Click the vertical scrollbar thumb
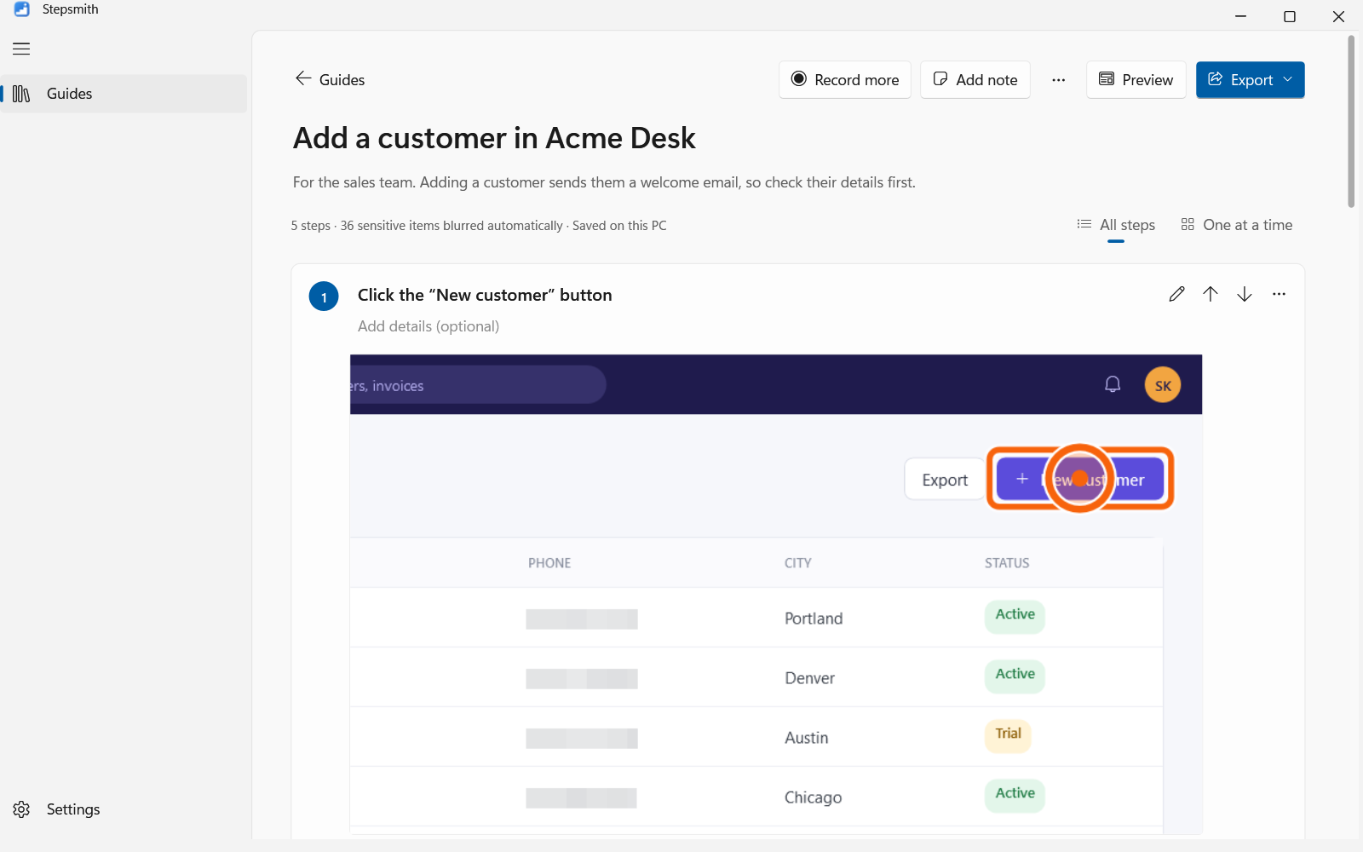 tap(1351, 121)
